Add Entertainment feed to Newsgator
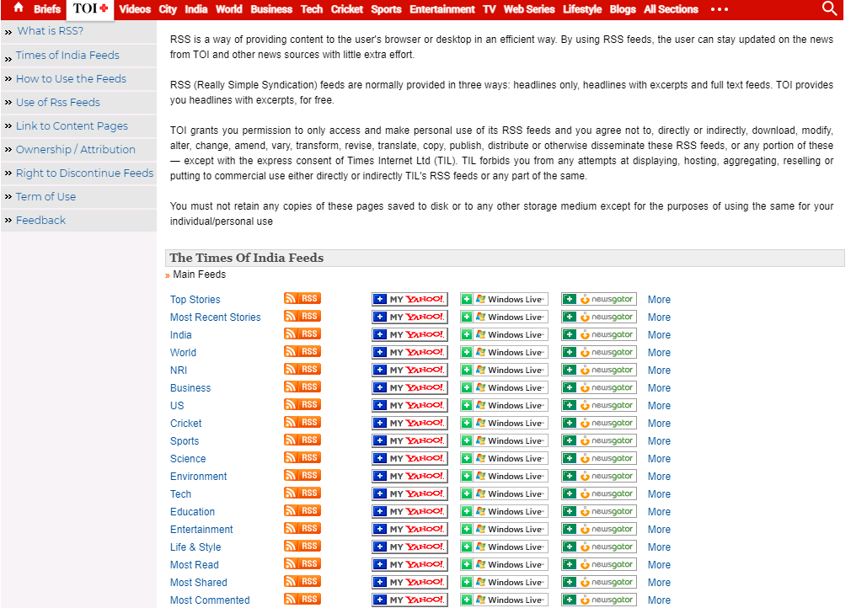This screenshot has height=608, width=851. (x=599, y=529)
